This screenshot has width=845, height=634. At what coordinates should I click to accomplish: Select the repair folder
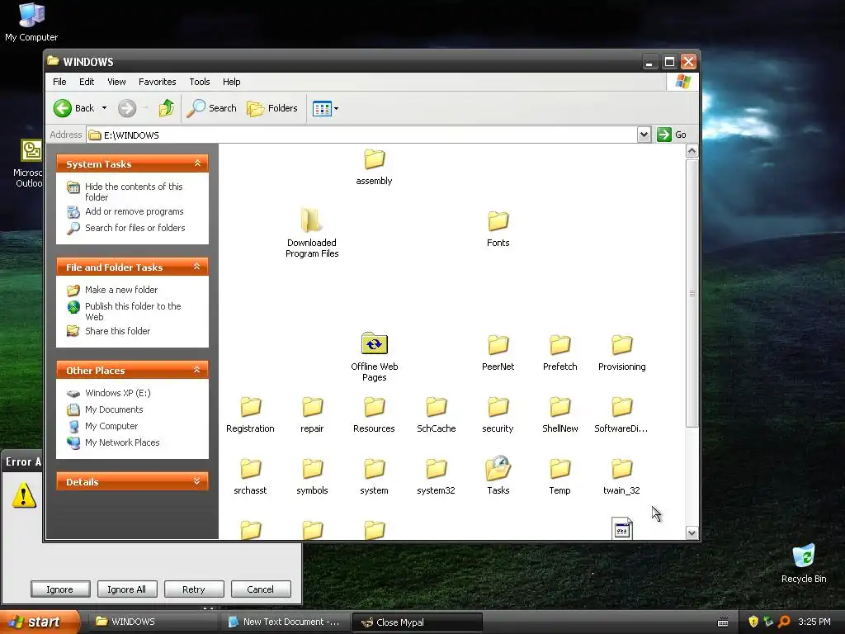[312, 414]
